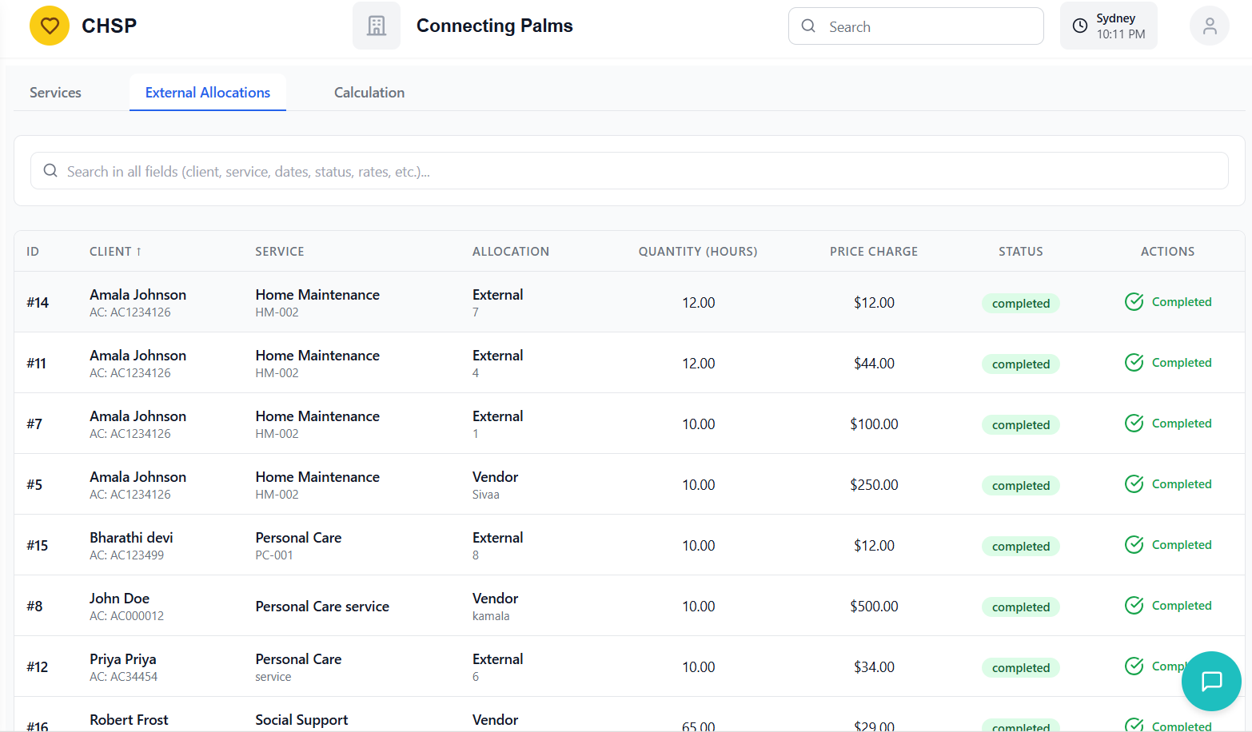Click into the top header Search field
Viewport: 1252px width, 732px height.
coord(927,27)
